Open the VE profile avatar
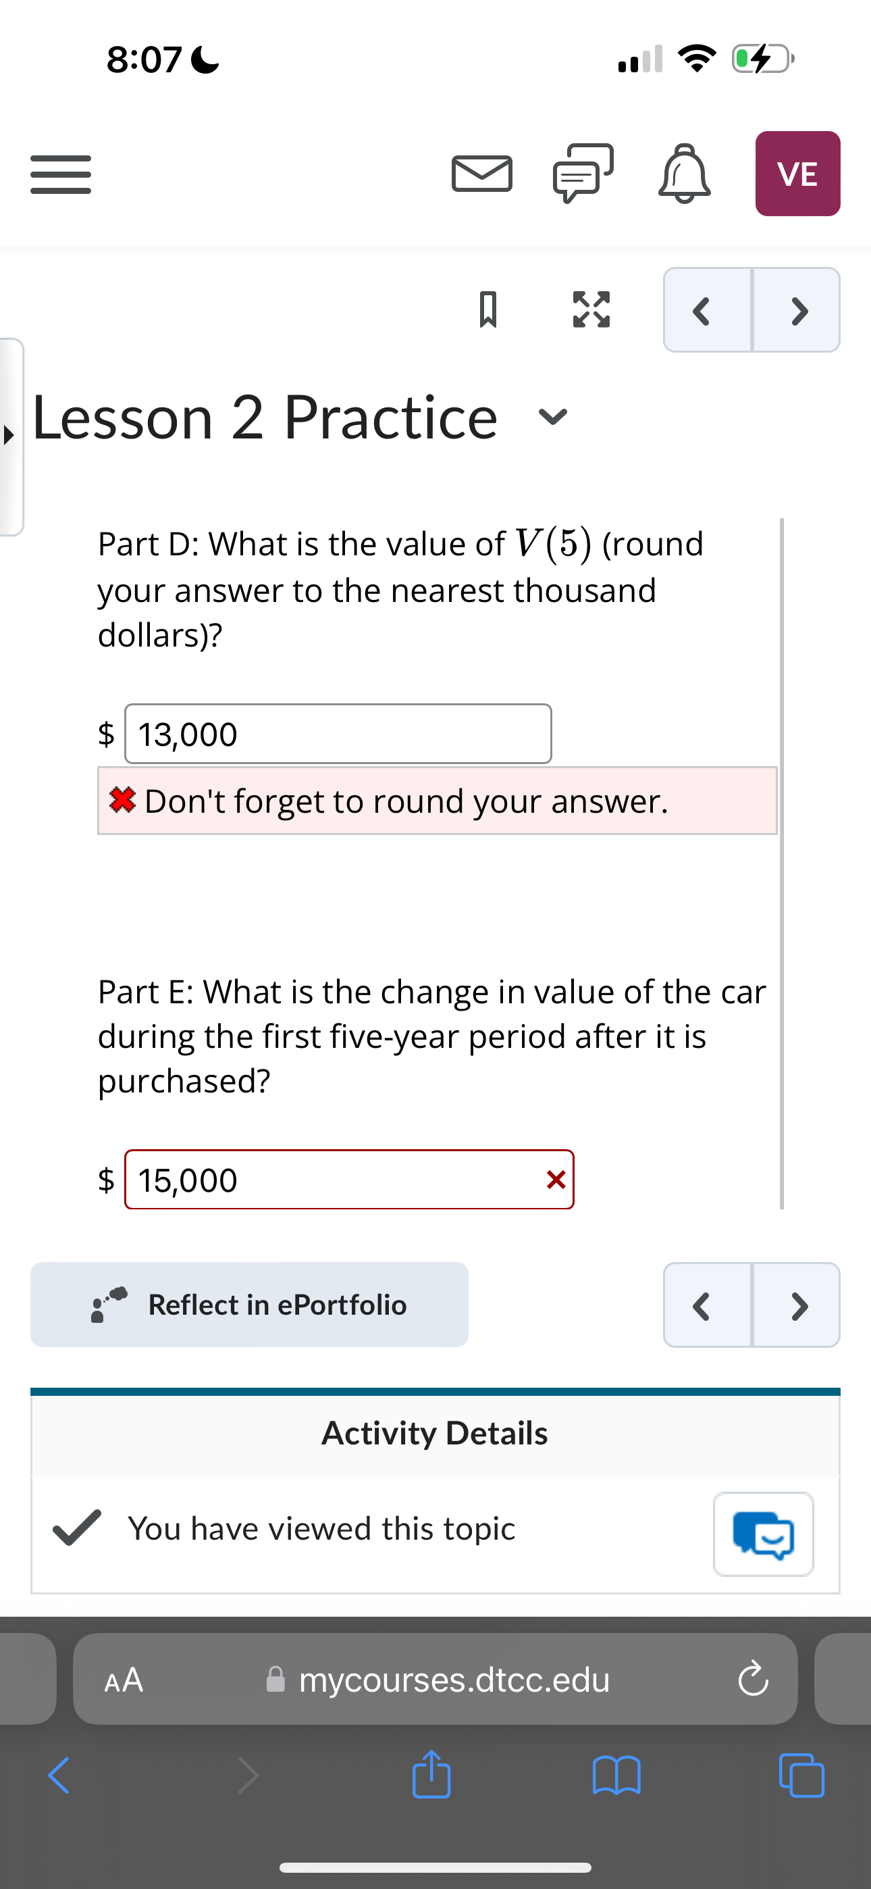This screenshot has width=871, height=1889. coord(797,174)
